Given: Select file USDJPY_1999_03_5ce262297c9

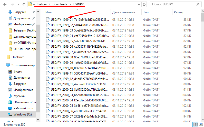Looking at the screenshot, I should [80, 30].
